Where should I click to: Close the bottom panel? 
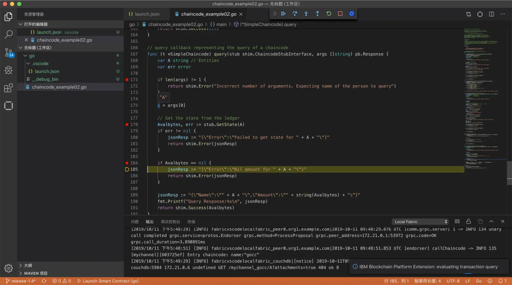(503, 221)
